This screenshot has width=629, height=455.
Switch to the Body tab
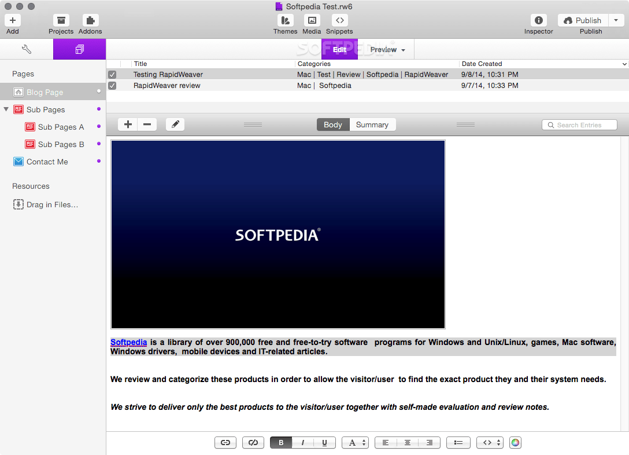333,124
